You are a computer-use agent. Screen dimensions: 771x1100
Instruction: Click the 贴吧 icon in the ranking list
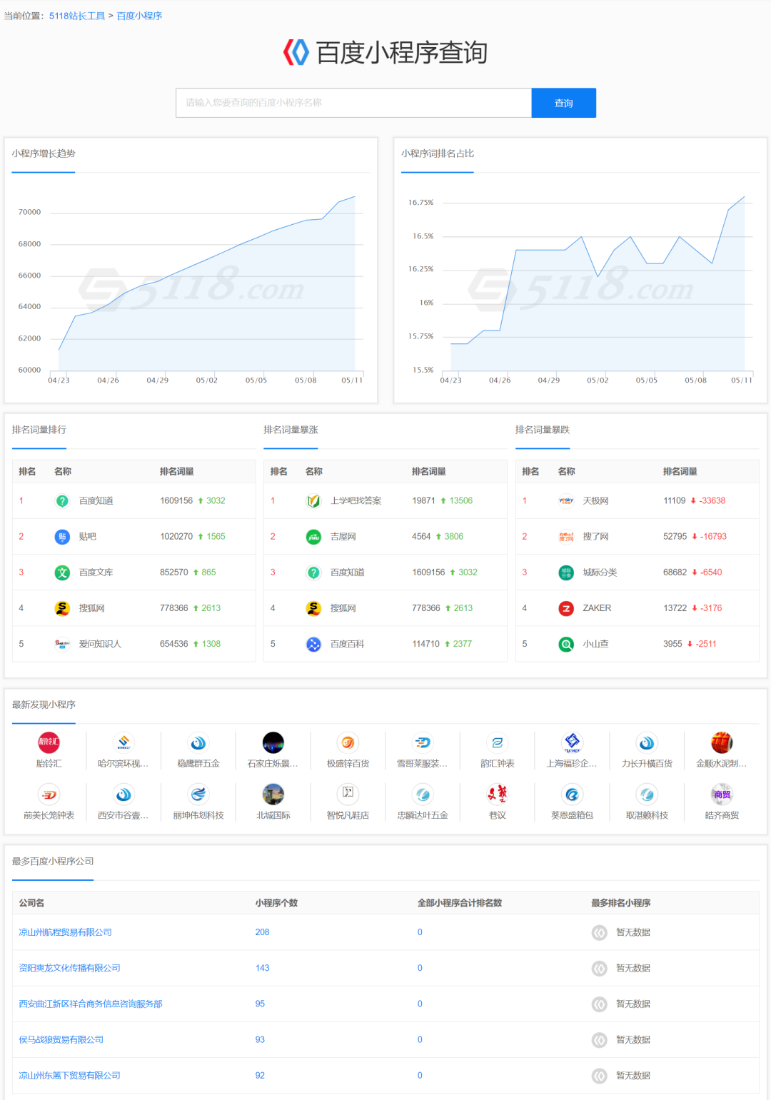62,537
